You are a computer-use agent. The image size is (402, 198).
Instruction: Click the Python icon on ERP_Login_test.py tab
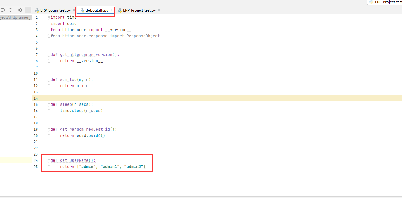(38, 10)
